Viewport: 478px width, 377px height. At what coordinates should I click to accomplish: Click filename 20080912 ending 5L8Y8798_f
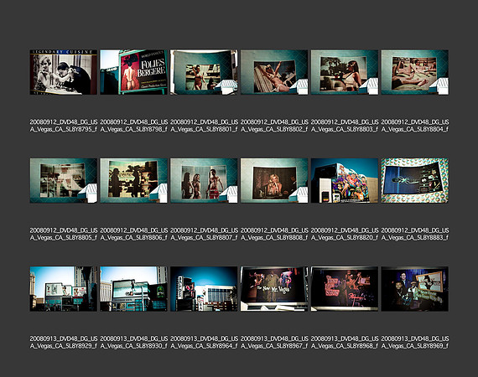pyautogui.click(x=134, y=126)
